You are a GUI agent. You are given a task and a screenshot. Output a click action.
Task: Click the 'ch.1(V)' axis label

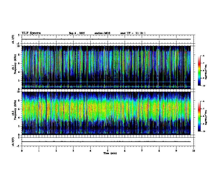13,39
